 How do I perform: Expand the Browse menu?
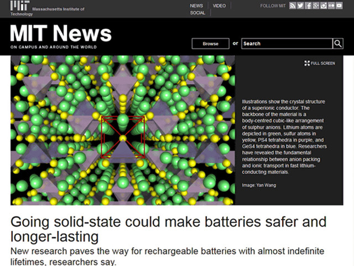[210, 43]
